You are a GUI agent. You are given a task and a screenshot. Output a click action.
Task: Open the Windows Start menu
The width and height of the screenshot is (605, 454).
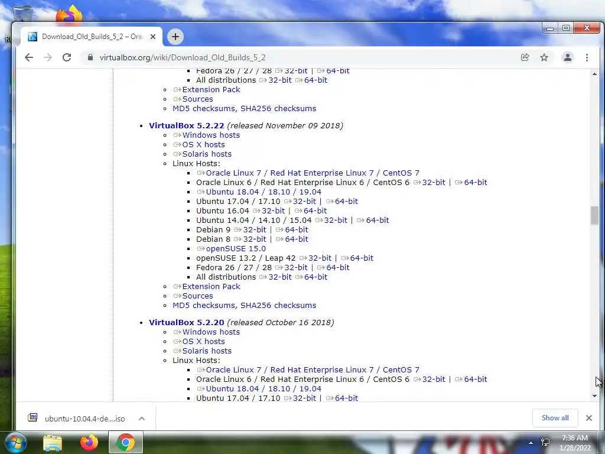click(x=15, y=442)
